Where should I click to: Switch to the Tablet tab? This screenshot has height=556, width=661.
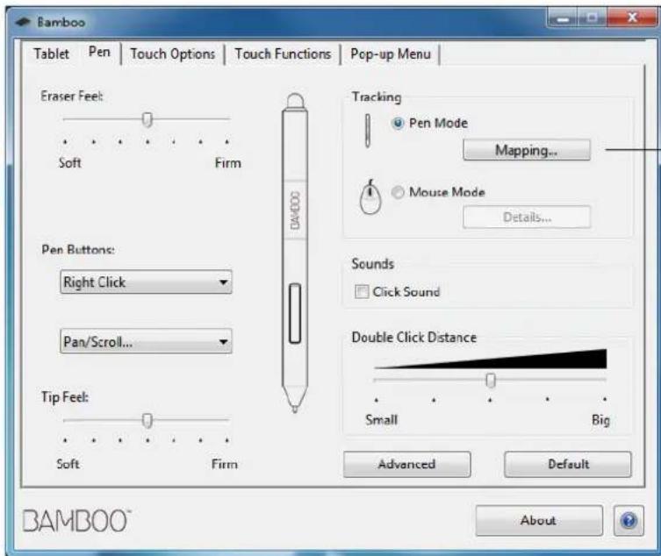pos(51,53)
